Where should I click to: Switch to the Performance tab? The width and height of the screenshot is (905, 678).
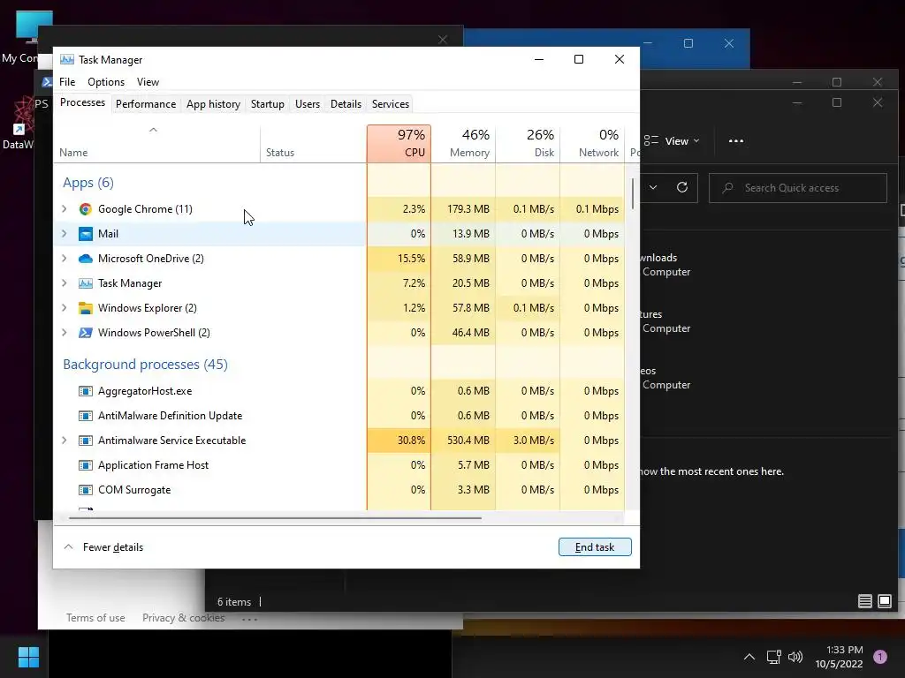146,104
